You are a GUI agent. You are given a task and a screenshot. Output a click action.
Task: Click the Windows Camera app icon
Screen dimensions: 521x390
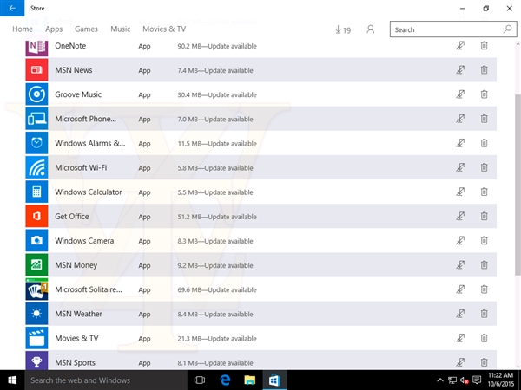(x=37, y=241)
